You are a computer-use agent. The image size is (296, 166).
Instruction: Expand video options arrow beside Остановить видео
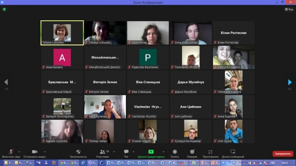point(45,152)
